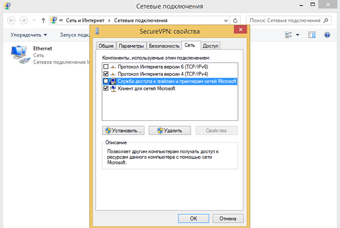Click the file and printer sharing service icon
Screen dimensions: 340x228
[113, 81]
